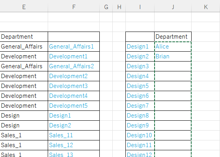Select the Development cell beside Development5

24,106
